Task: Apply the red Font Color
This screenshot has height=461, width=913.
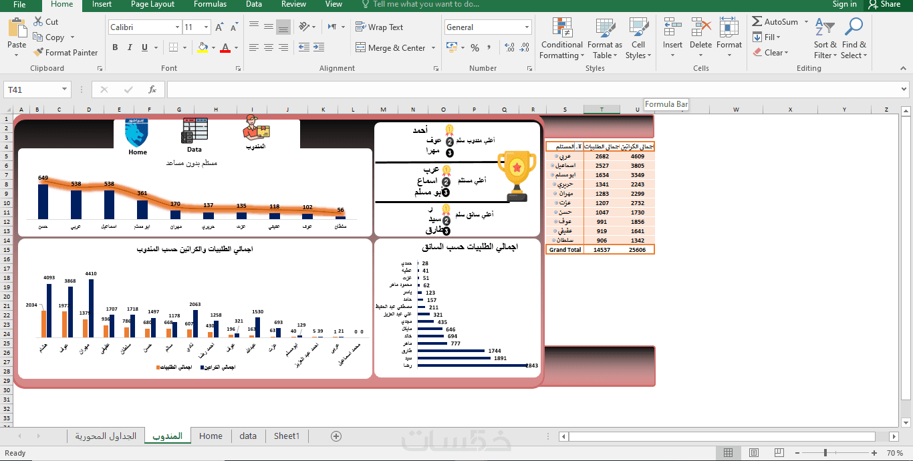Action: pyautogui.click(x=225, y=47)
